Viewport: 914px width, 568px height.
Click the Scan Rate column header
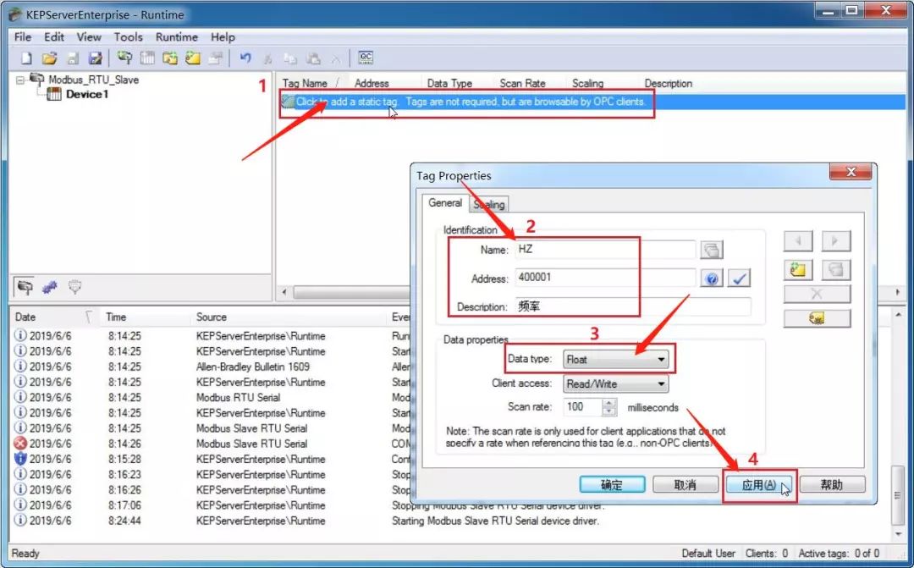click(529, 84)
